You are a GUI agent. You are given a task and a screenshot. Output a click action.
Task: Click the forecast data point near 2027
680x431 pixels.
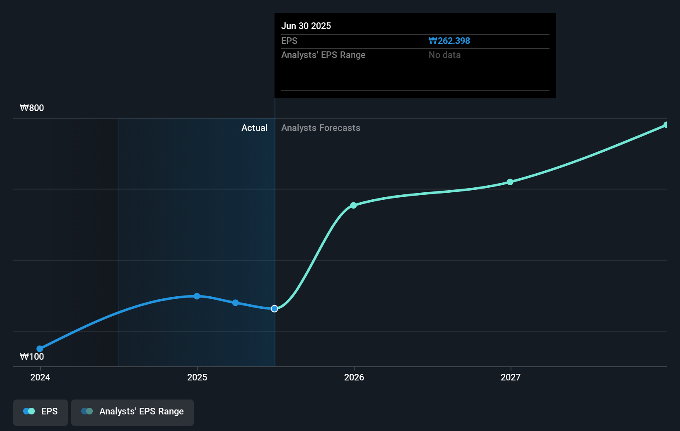pyautogui.click(x=510, y=182)
